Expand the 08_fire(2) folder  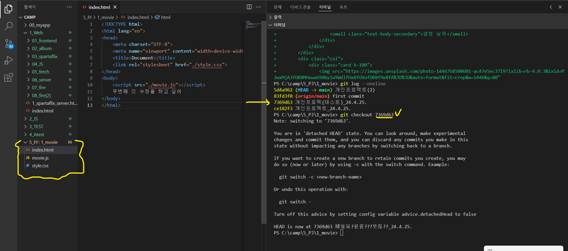(41, 95)
